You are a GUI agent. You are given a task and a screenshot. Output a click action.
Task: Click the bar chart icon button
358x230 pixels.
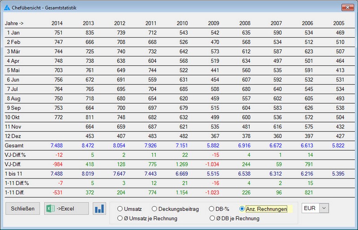pos(99,209)
